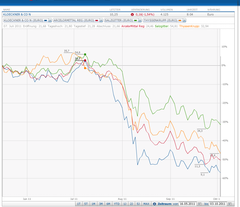240x207 pixels.
Task: Click the red ArcelorMittal color swatch
Action: point(97,20)
